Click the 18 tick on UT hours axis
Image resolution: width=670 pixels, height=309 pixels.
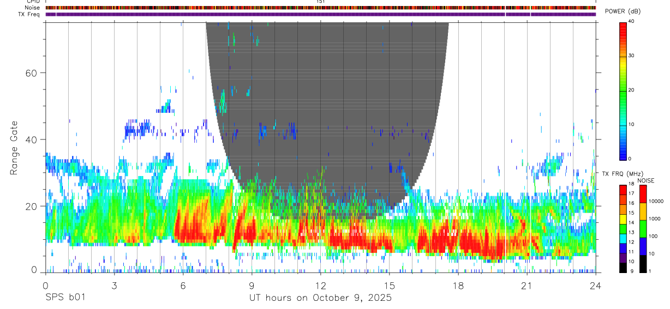click(458, 285)
